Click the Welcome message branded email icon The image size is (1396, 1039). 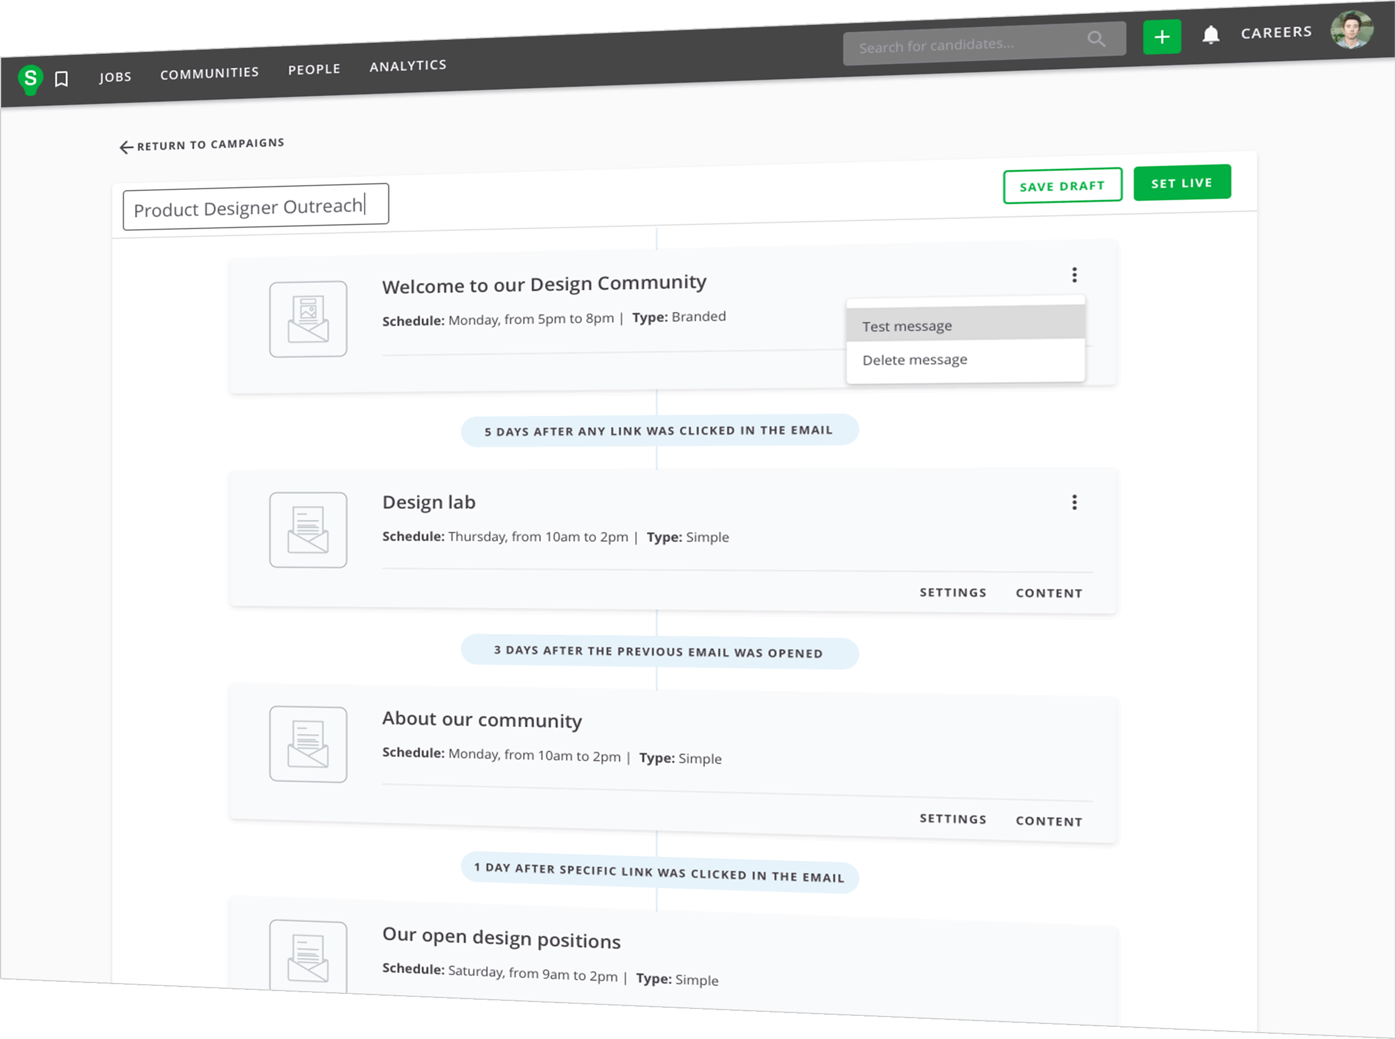click(308, 319)
